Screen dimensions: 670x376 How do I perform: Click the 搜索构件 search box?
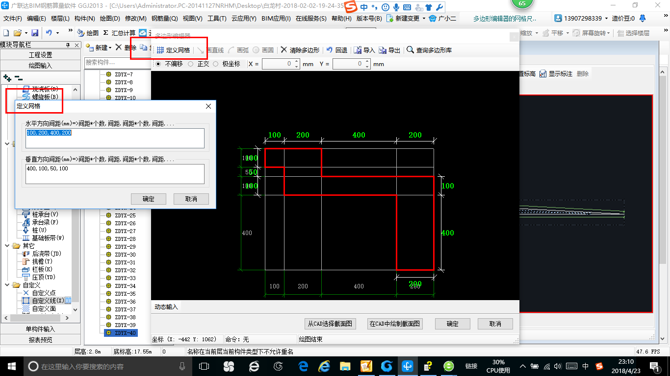tap(117, 62)
